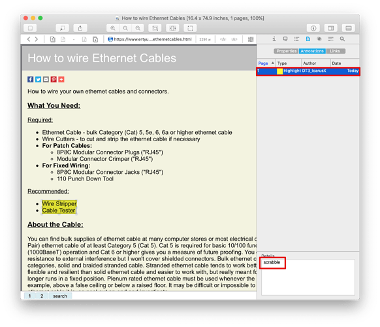The image size is (380, 327).
Task: Click the yellow highlight color swatch
Action: point(279,71)
